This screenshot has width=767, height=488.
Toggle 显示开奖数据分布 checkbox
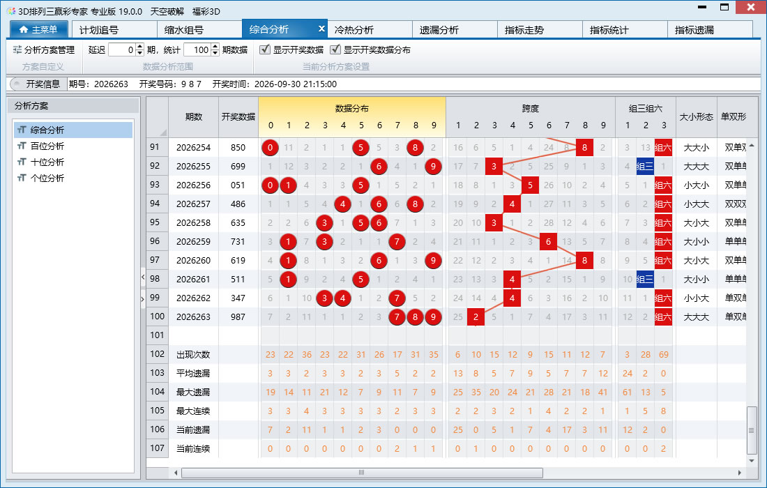pos(335,49)
